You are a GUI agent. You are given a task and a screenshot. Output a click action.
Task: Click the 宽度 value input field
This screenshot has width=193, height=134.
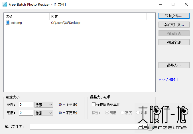[26, 104]
